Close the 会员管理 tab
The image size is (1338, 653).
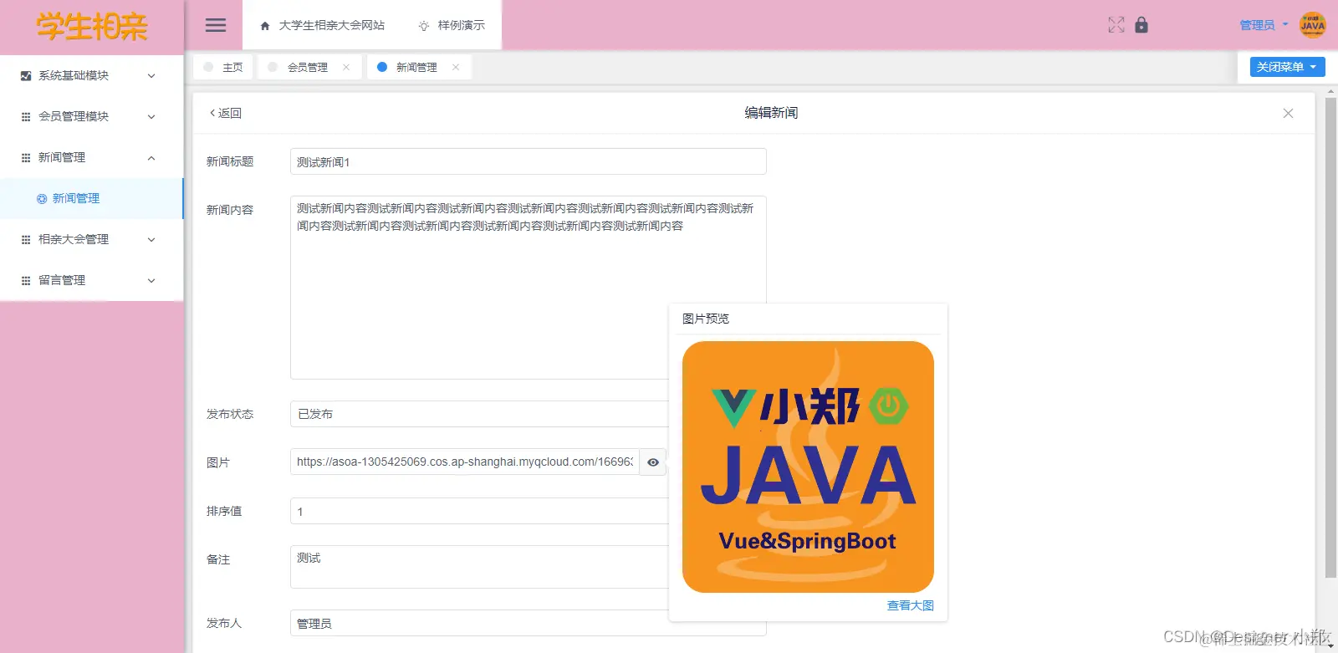(x=346, y=67)
